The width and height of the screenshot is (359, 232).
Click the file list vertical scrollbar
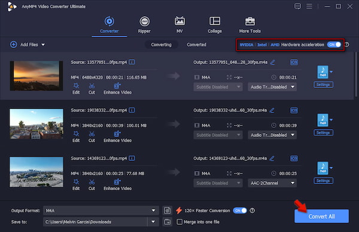point(356,74)
